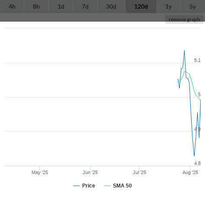The height and width of the screenshot is (197, 205).
Task: Click the price peak above 5.1
Action: (184, 51)
